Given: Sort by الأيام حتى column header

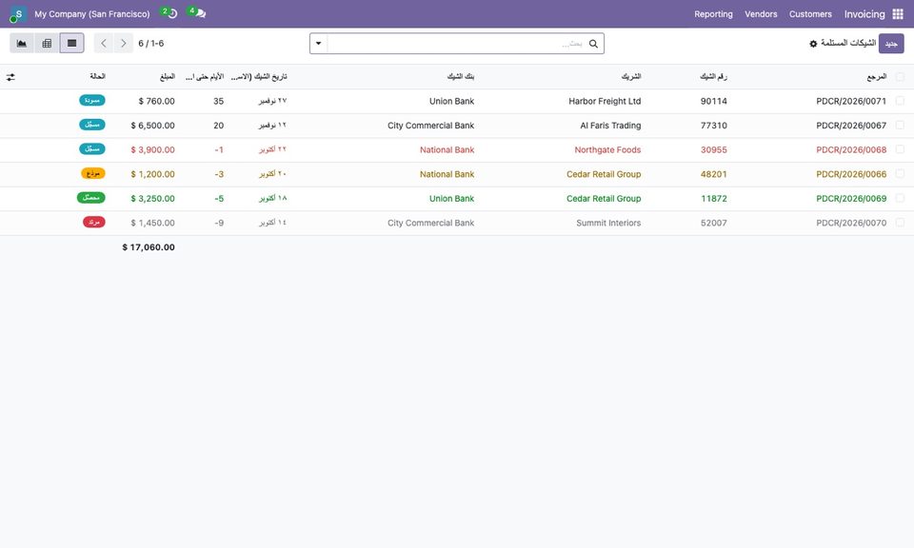Looking at the screenshot, I should point(205,77).
